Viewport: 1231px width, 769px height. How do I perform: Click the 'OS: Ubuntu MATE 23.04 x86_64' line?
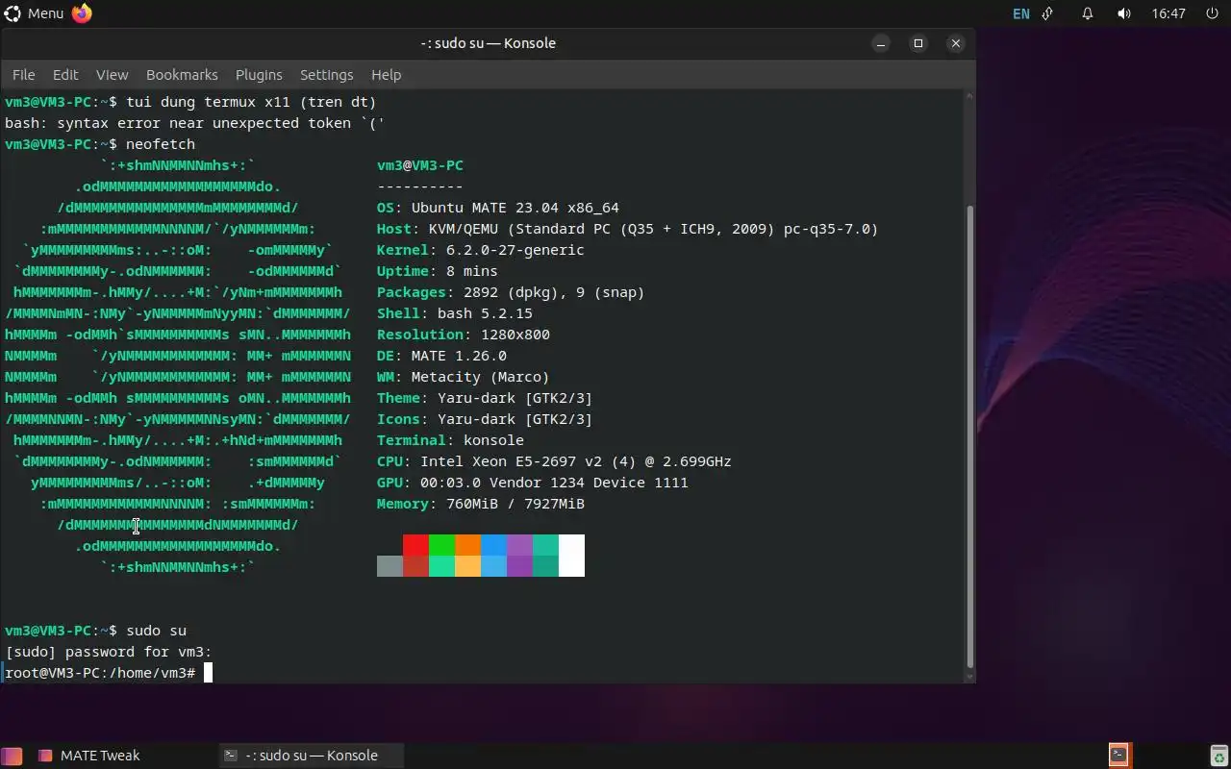coord(498,208)
